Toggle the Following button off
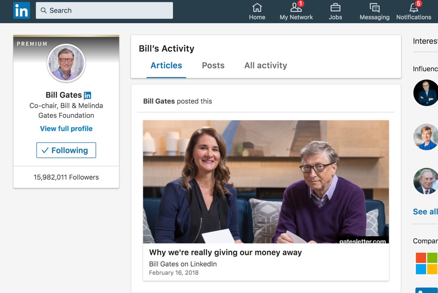 [x=66, y=150]
